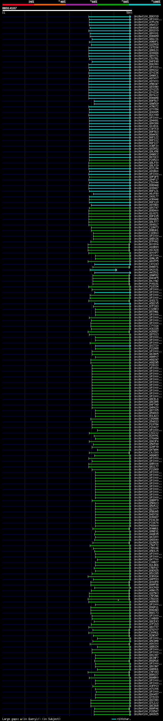Image resolution: width=163 pixels, height=721 pixels.
Task: Click the UniRef100_Q6QJ31 entry
Action: (146, 39)
